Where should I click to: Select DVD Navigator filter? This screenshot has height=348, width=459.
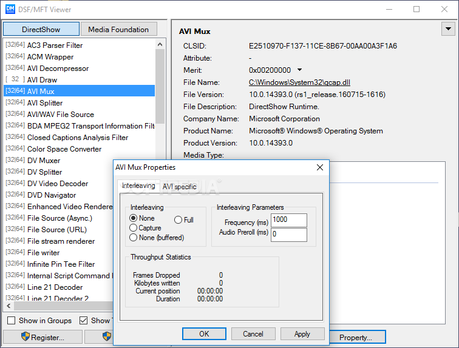pyautogui.click(x=58, y=195)
